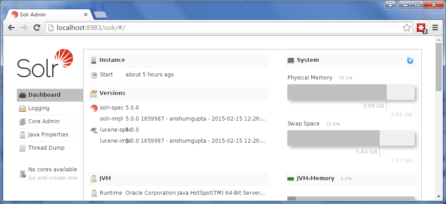Click the Swap Space usage bar
This screenshot has width=446, height=204.
[351, 138]
